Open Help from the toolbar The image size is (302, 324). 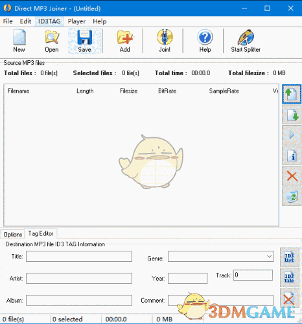(205, 41)
